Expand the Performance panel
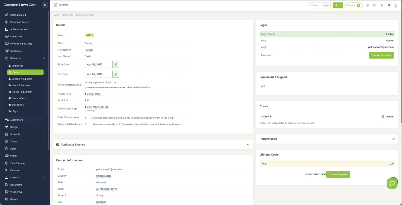 (394, 139)
